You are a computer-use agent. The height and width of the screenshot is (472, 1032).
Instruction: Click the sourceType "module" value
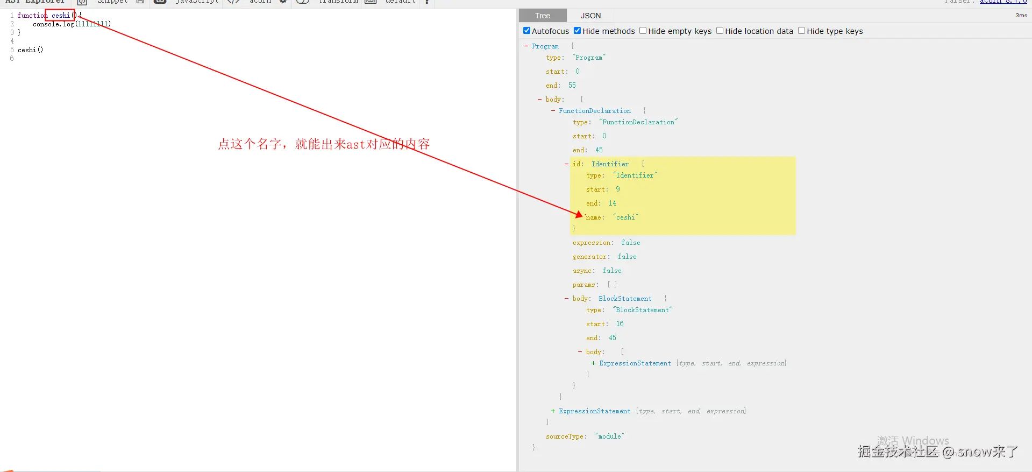pyautogui.click(x=610, y=436)
